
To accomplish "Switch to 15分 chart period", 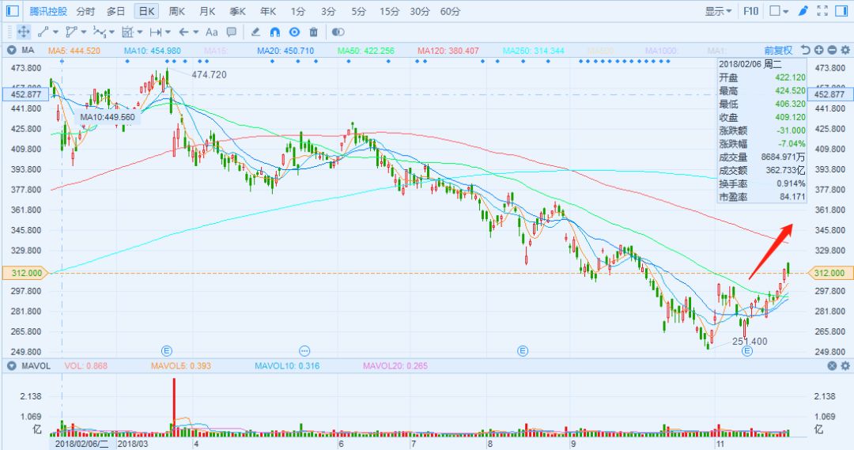I will coord(389,11).
